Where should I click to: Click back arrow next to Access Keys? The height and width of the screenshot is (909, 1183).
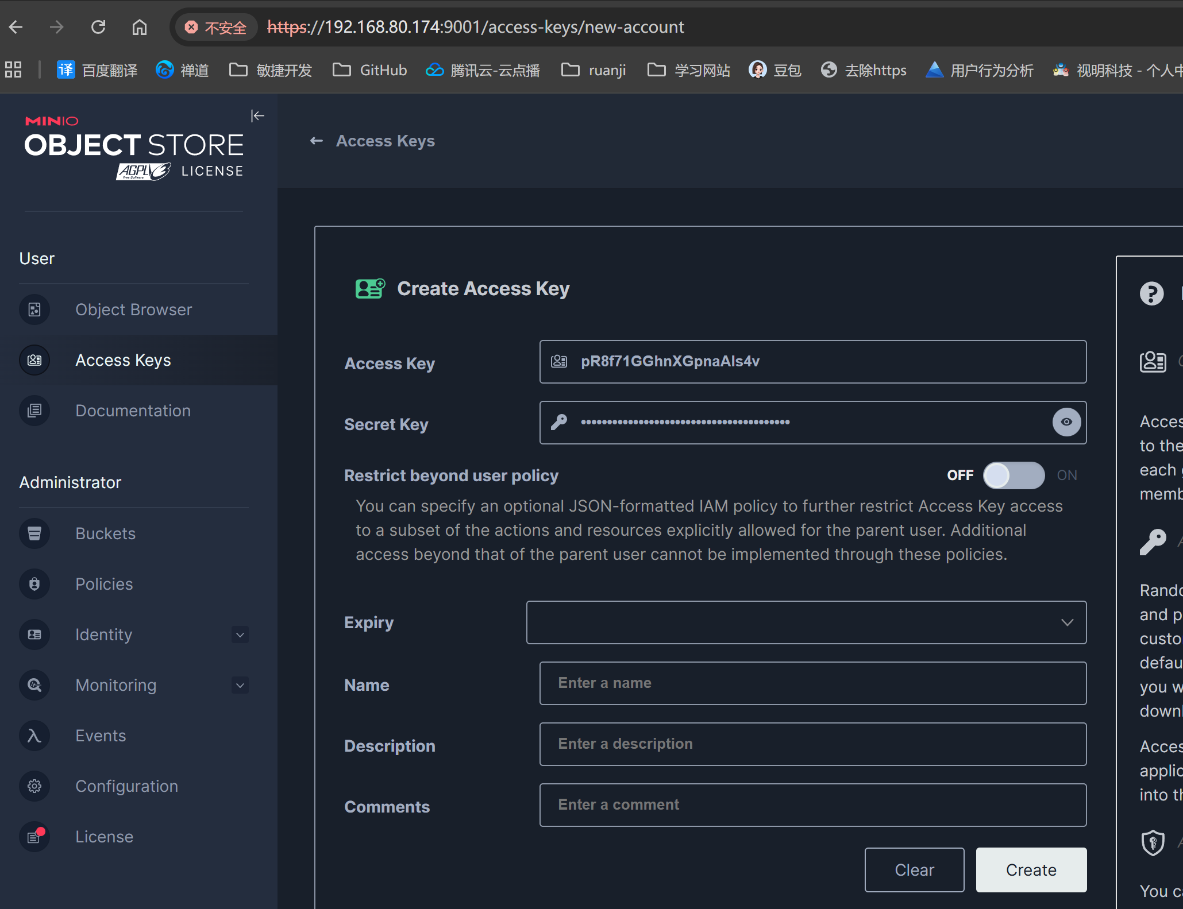pos(316,141)
